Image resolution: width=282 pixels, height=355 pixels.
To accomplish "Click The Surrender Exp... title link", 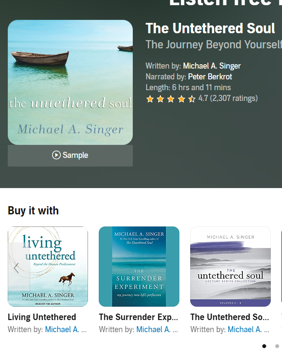I will click(138, 317).
